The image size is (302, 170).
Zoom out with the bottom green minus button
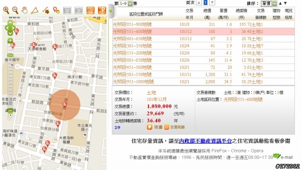(x=10, y=111)
